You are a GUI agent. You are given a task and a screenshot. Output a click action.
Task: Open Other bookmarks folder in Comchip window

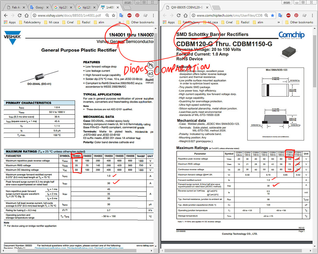point(299,22)
